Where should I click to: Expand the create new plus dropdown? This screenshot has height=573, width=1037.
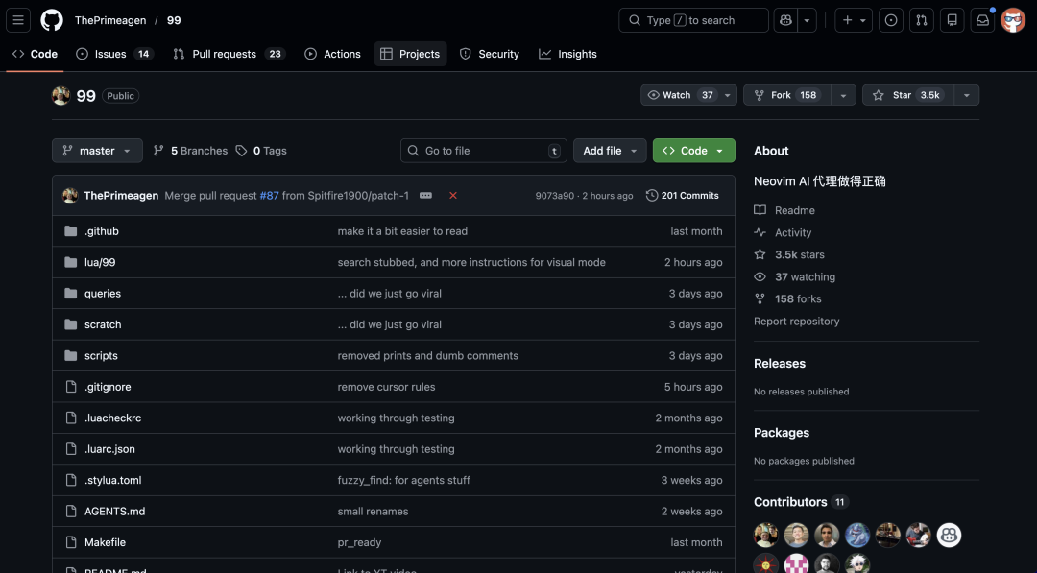click(854, 20)
